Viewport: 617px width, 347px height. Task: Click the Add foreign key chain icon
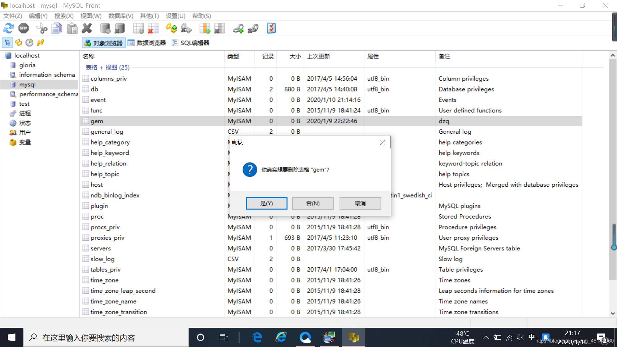click(238, 28)
